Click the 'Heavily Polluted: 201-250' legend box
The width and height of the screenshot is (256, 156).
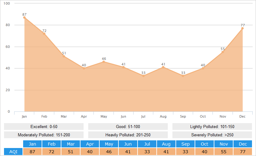(128, 135)
